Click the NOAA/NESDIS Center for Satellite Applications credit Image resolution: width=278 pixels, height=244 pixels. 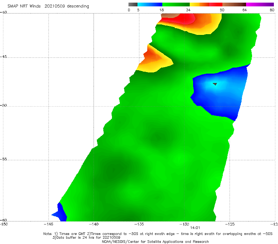click(155, 241)
